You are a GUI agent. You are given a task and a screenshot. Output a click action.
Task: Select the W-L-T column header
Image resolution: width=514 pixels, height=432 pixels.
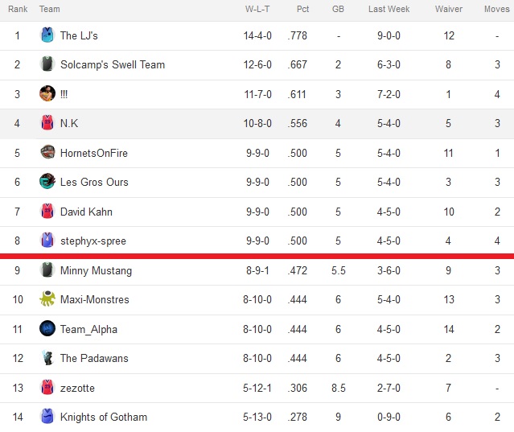tap(257, 9)
